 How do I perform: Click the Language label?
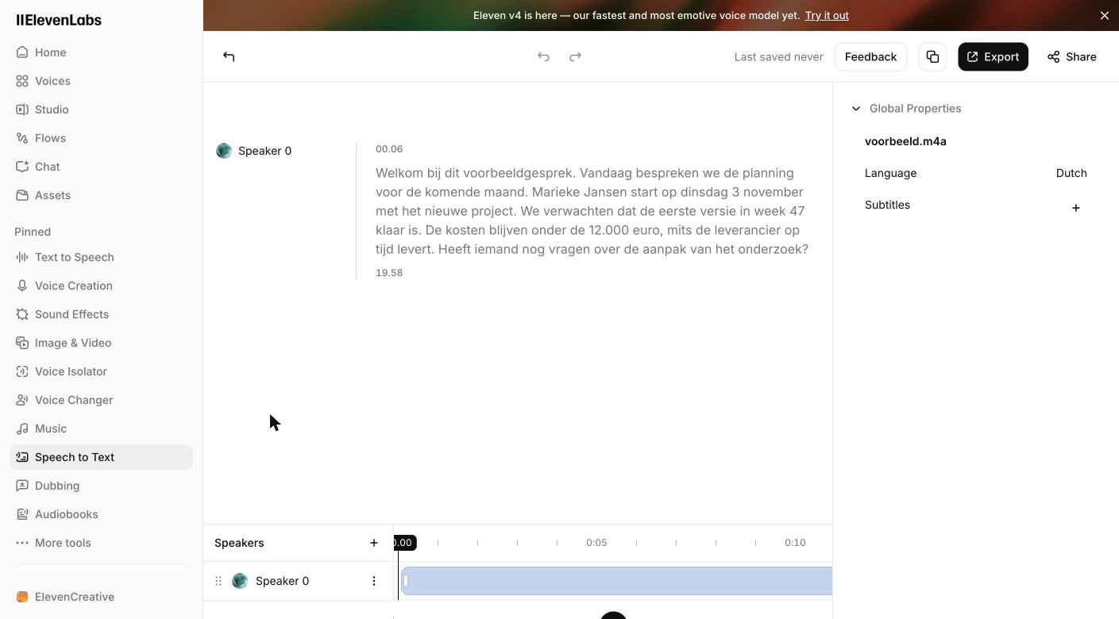click(890, 173)
